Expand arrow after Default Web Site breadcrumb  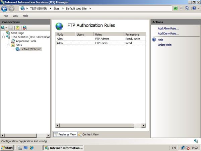click(x=90, y=8)
